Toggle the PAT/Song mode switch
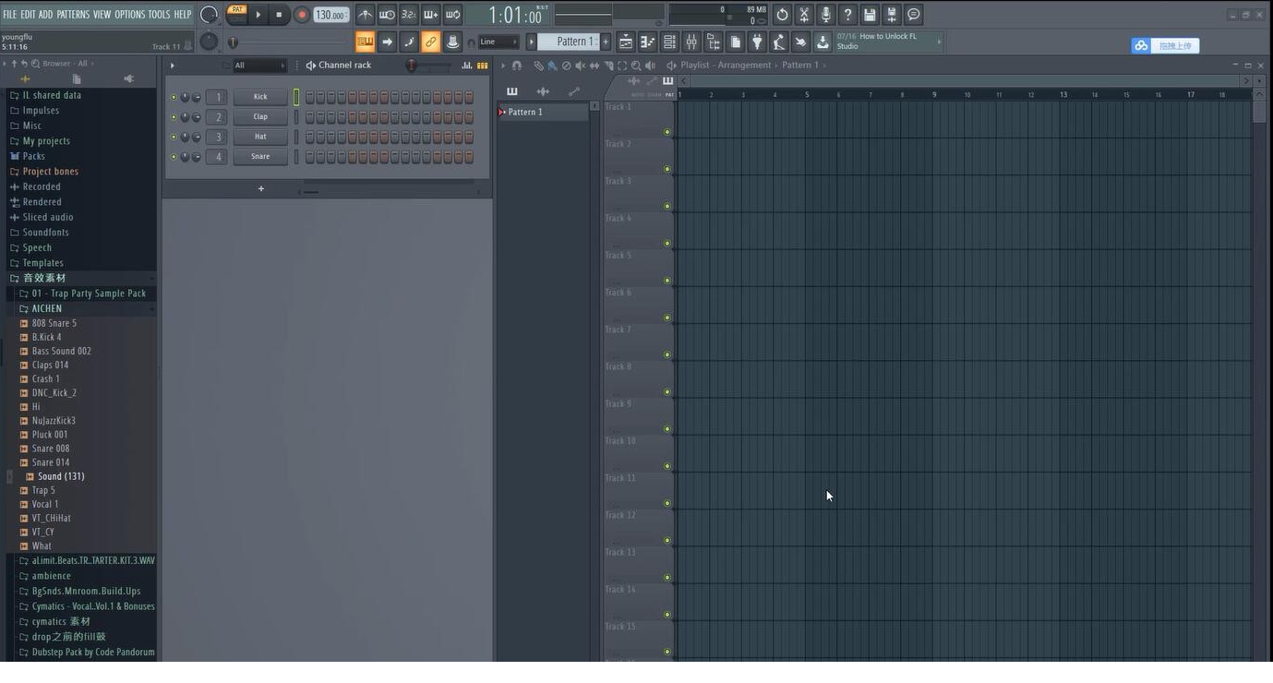The height and width of the screenshot is (683, 1273). point(237,15)
